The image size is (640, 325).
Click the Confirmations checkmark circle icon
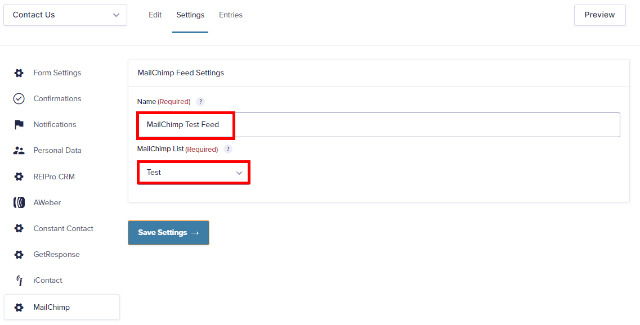(19, 99)
